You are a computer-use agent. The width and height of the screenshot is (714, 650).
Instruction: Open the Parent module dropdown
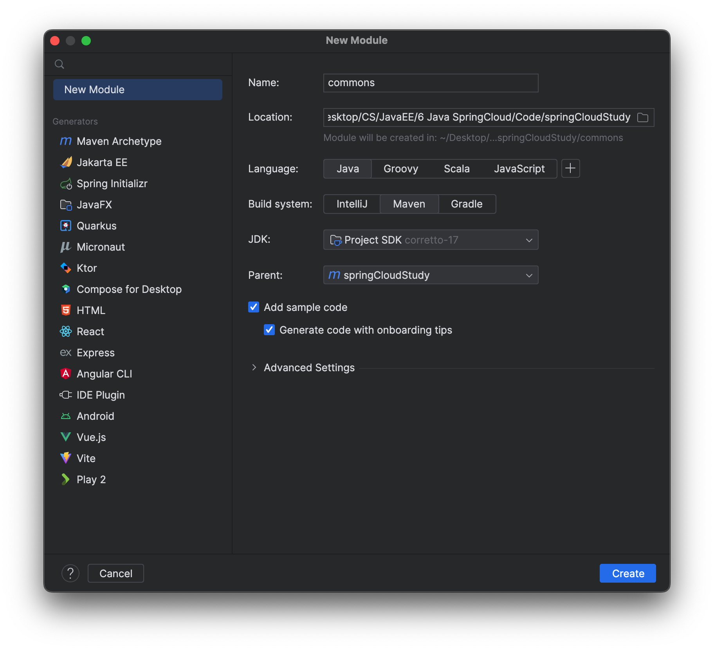pyautogui.click(x=431, y=275)
